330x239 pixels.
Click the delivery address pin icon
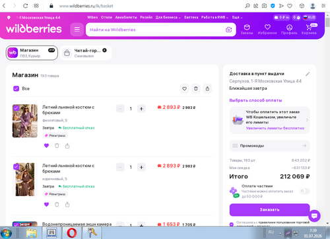pos(9,17)
